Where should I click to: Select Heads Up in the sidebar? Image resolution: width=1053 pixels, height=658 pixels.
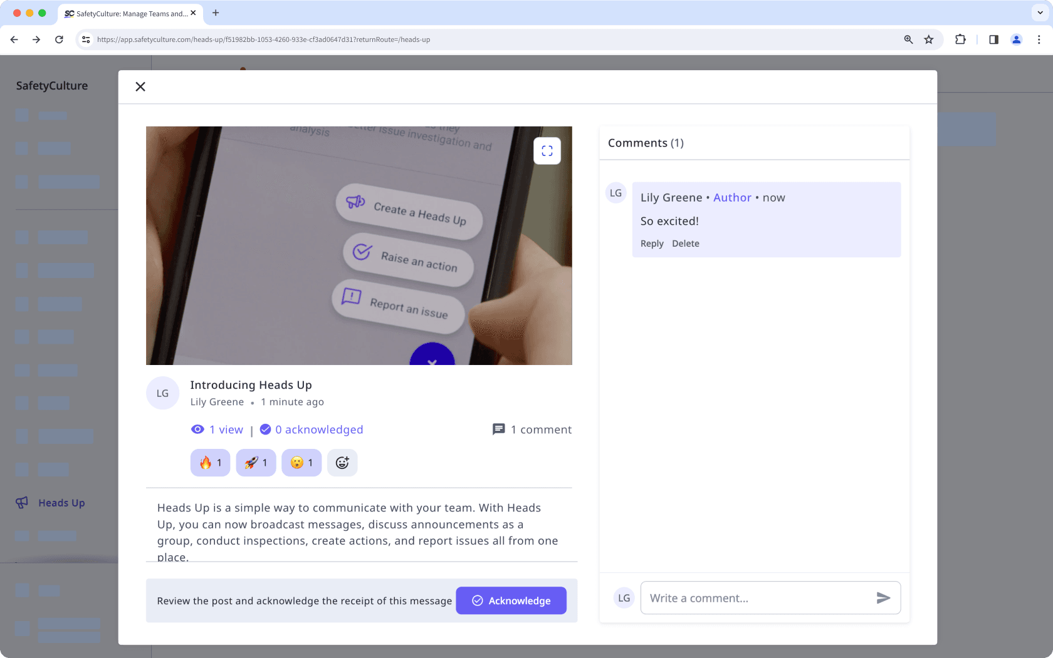[61, 502]
